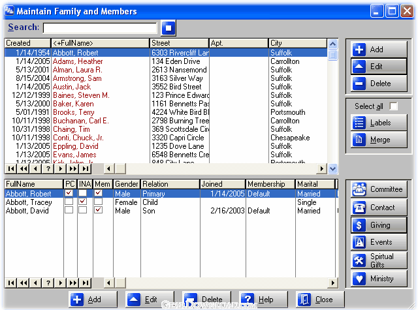Open Help
The width and height of the screenshot is (418, 310).
(x=263, y=300)
